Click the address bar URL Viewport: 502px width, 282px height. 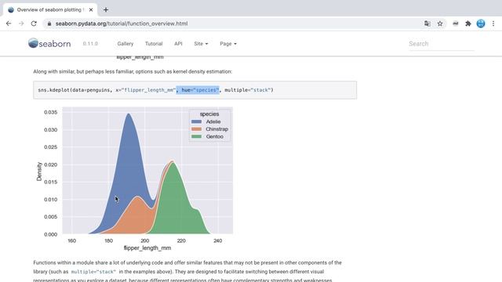[x=122, y=23]
